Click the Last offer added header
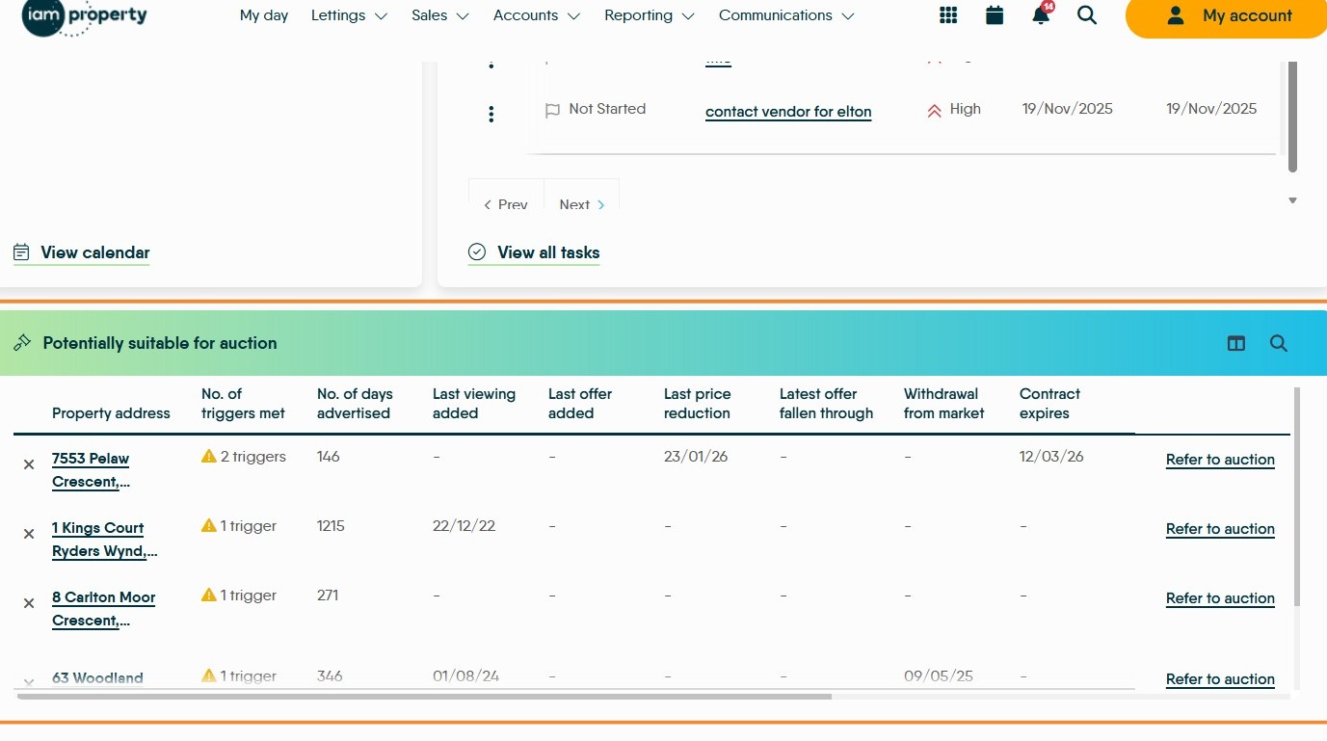Screen dimensions: 1327x741 pos(580,404)
